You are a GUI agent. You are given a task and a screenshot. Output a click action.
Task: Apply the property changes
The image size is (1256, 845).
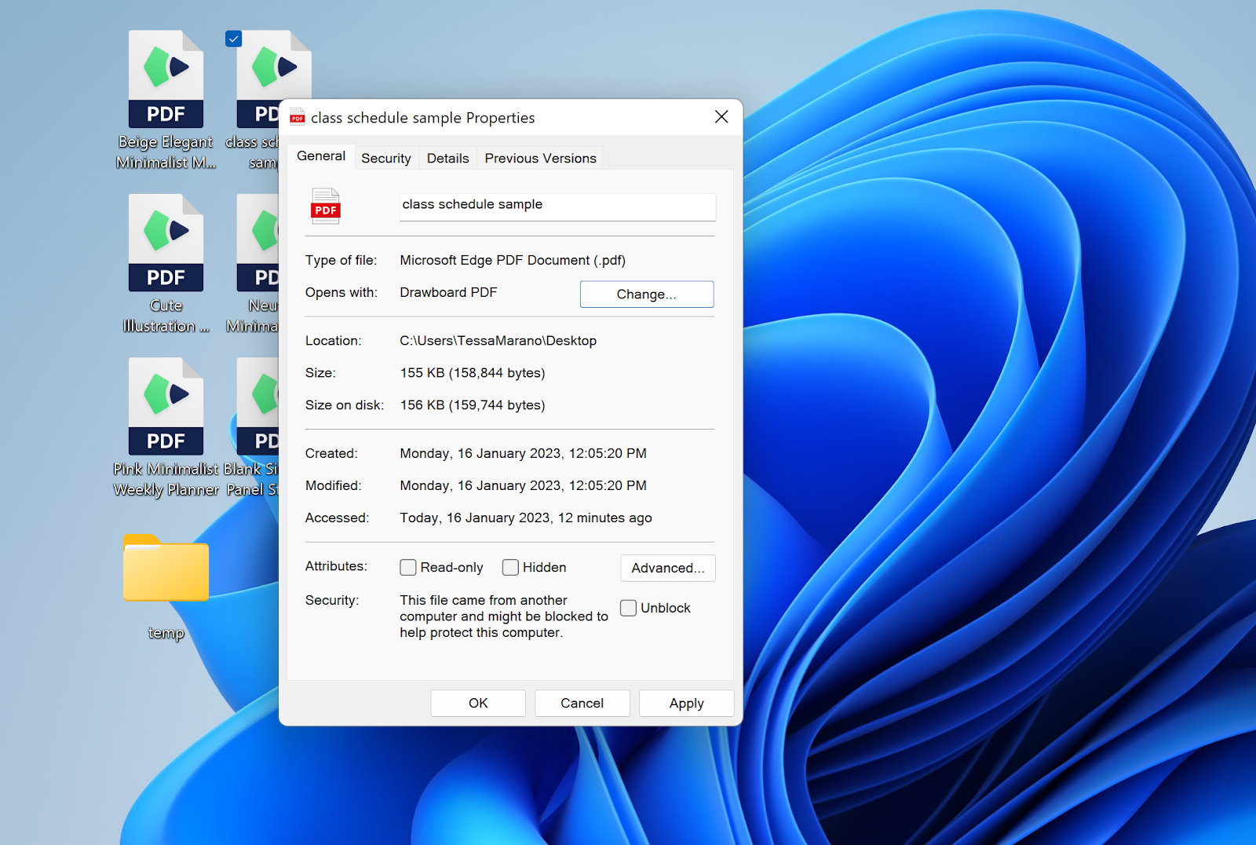(686, 703)
